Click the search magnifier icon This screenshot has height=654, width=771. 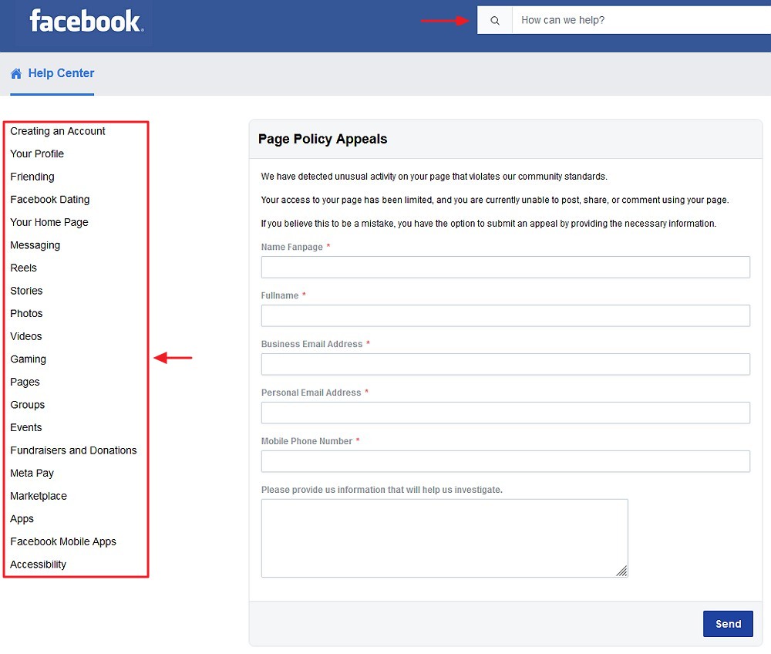tap(495, 21)
